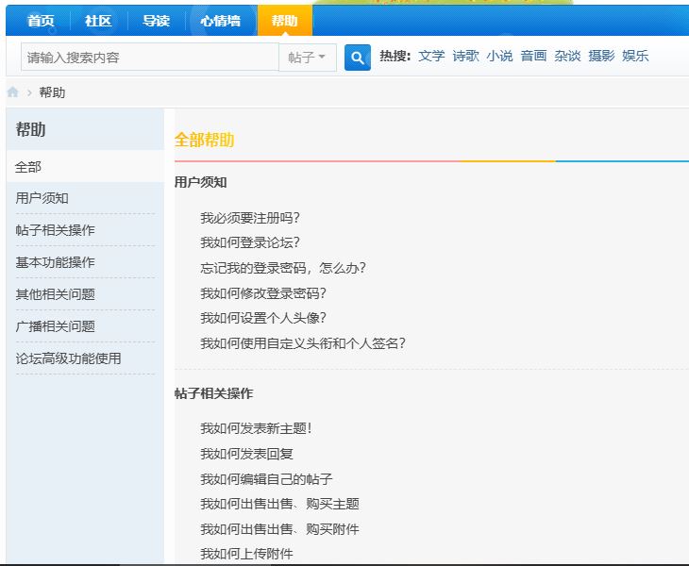Select 其他相关问题 in help sidebar
The width and height of the screenshot is (689, 566).
click(56, 294)
